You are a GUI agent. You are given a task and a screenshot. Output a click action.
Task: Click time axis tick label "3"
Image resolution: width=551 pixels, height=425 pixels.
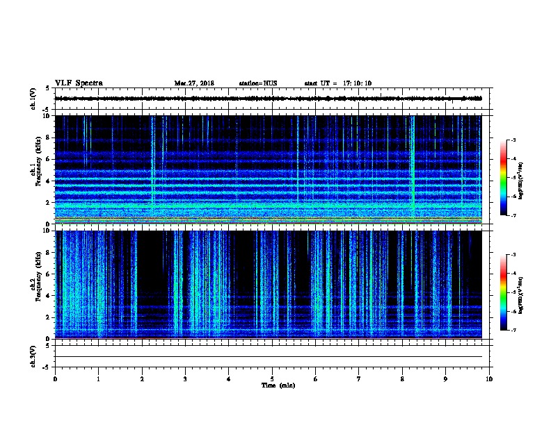[x=185, y=379]
